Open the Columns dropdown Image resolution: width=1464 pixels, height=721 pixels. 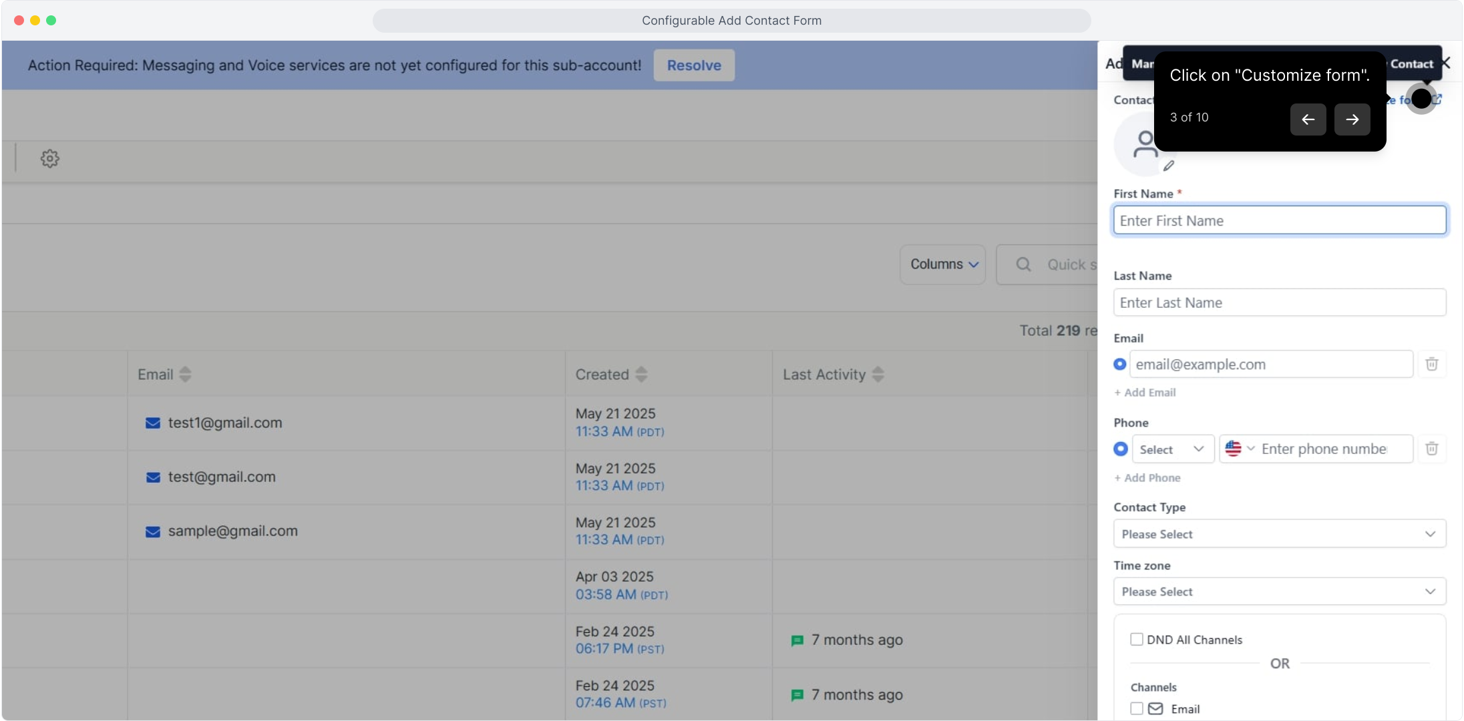[942, 264]
